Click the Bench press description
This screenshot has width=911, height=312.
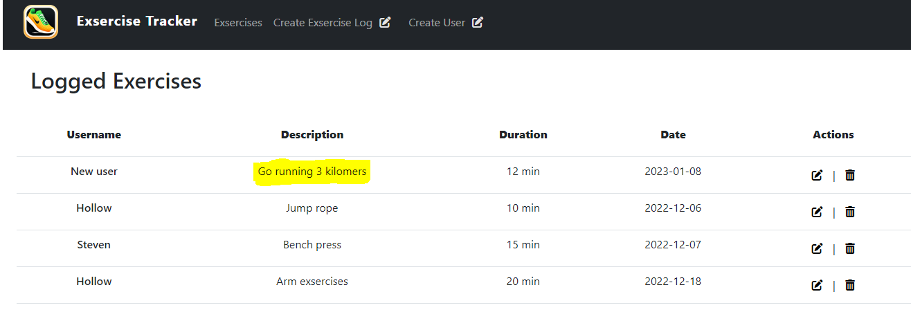pos(312,245)
